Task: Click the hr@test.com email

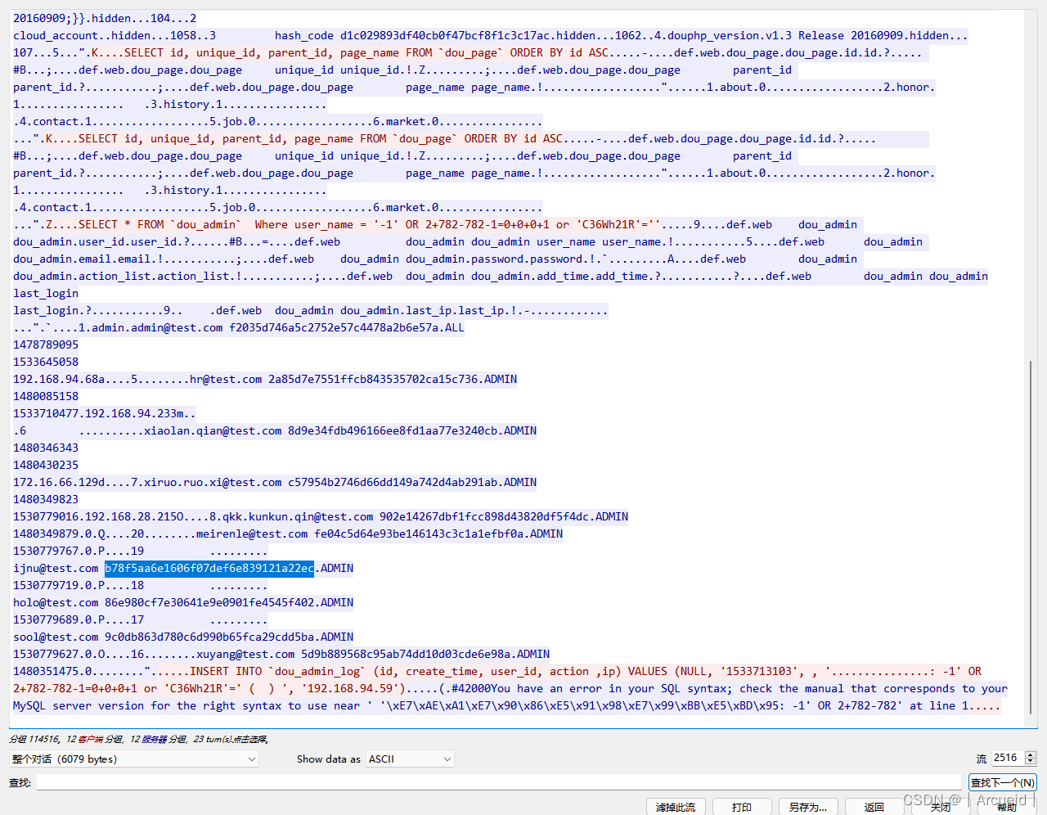Action: tap(226, 379)
